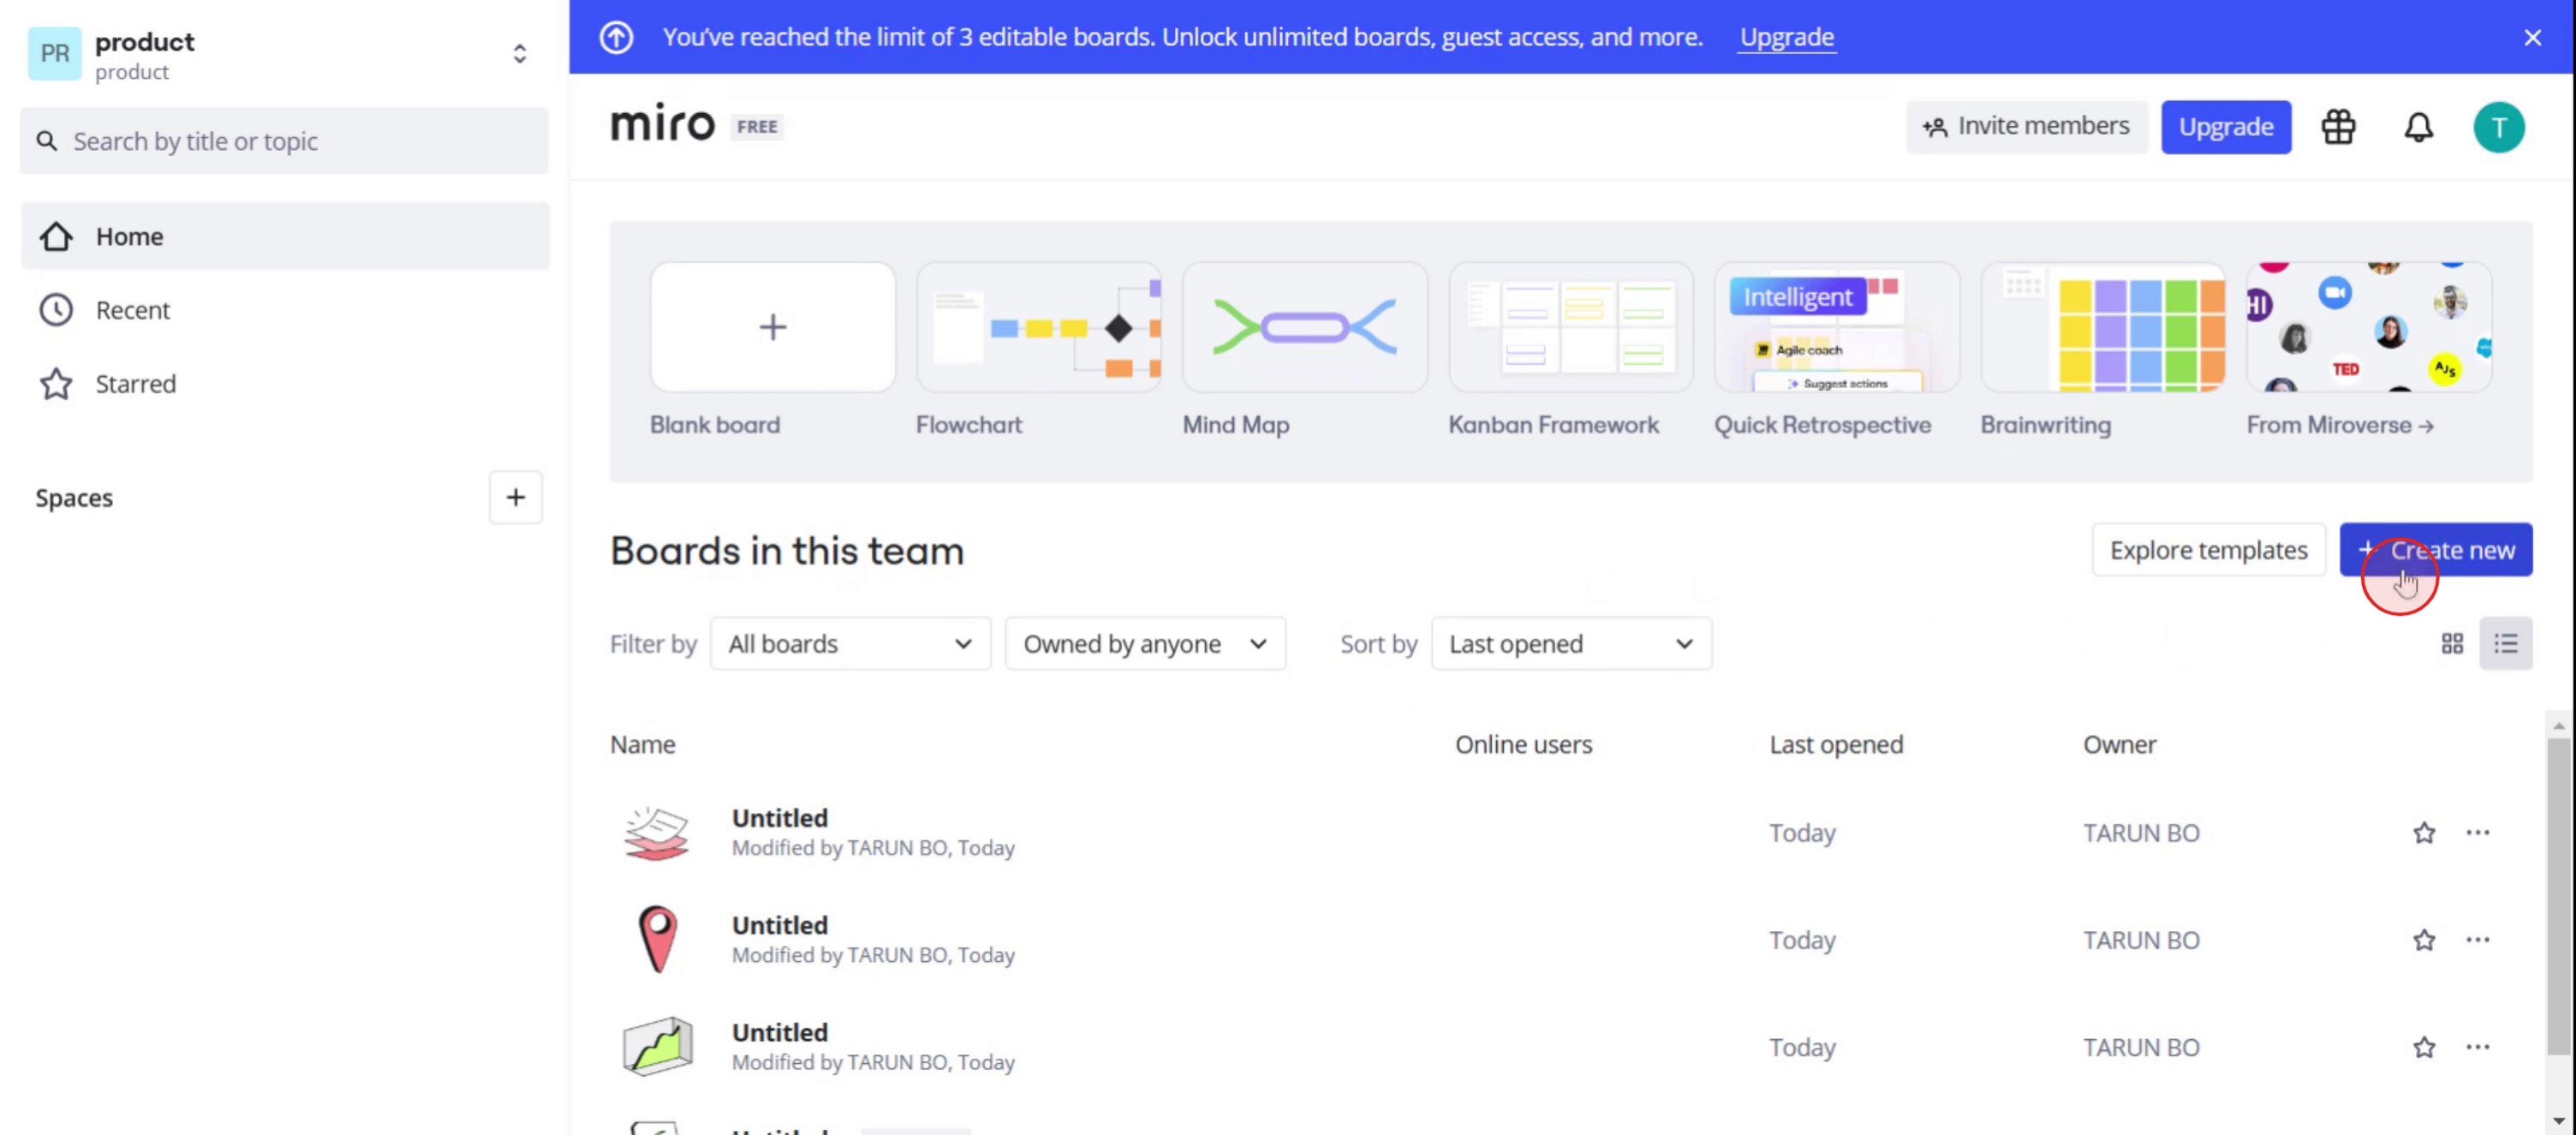Open more options for second Untitled board

coord(2477,940)
